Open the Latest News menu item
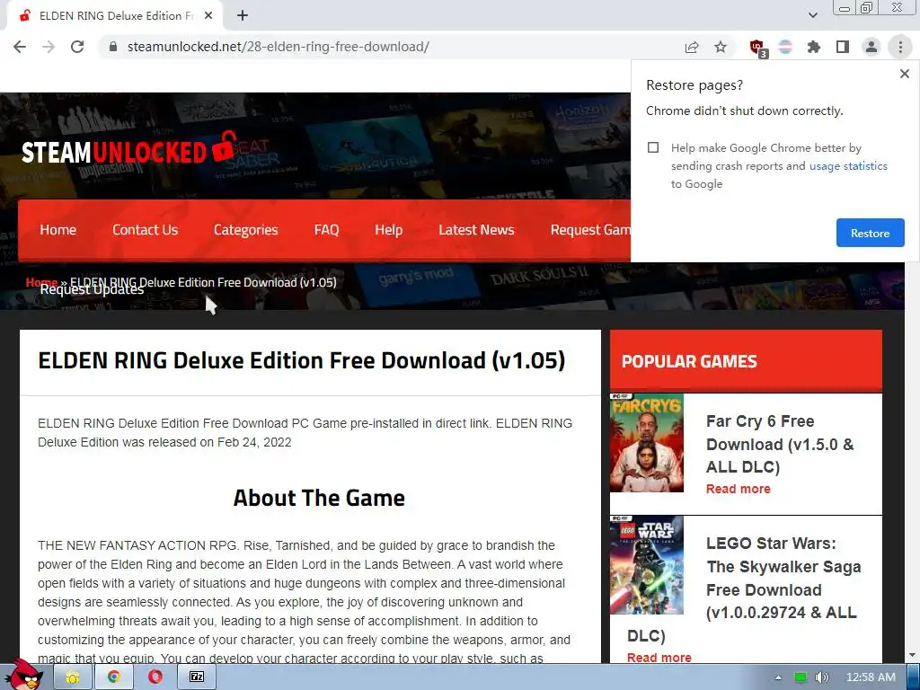Screen dimensions: 920x690 click(x=476, y=230)
